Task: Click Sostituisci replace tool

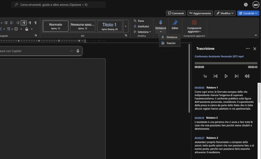Action: tap(141, 26)
